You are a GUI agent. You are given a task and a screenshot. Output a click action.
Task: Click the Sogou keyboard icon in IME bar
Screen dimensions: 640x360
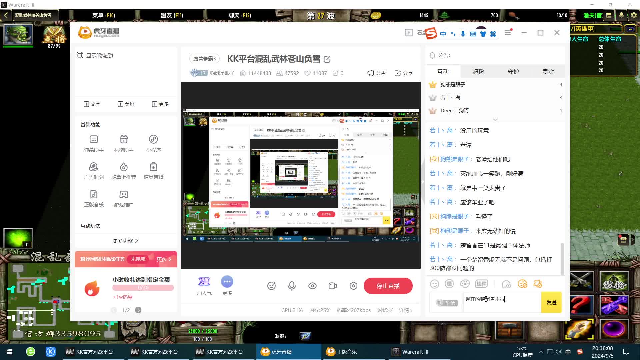coord(473,34)
